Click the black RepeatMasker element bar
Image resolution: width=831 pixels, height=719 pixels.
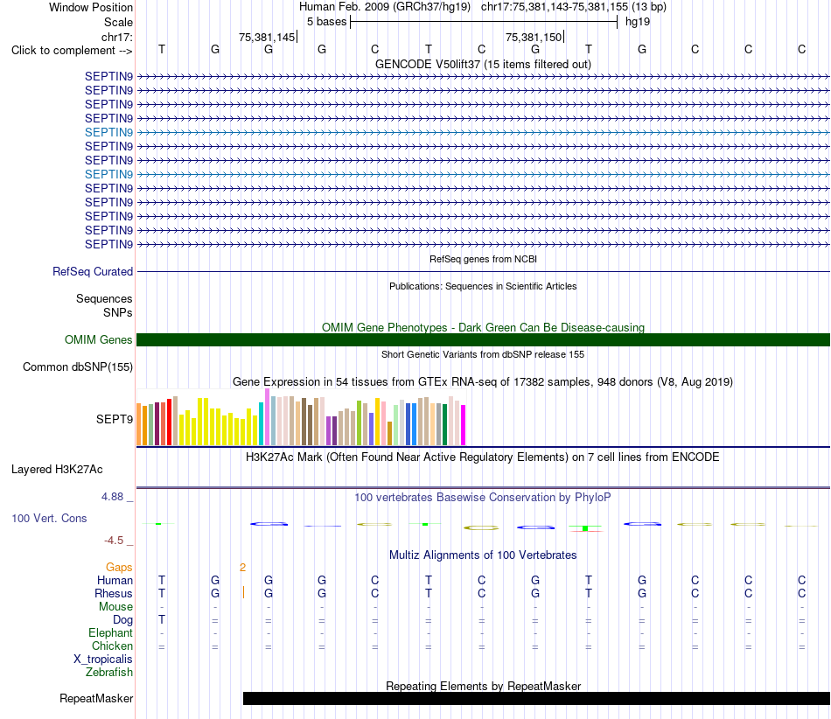536,698
